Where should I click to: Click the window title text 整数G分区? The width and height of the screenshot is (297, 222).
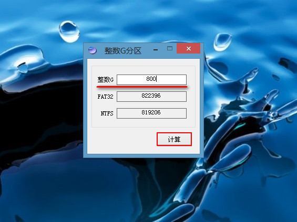pyautogui.click(x=123, y=51)
